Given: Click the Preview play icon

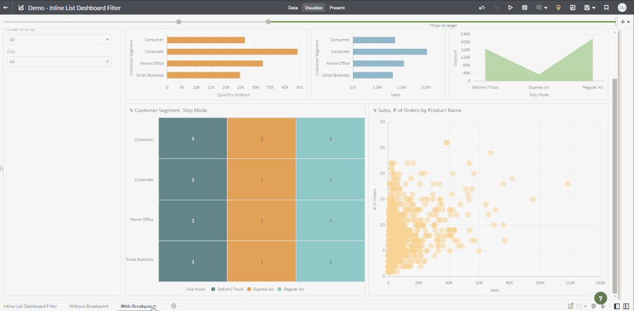Looking at the screenshot, I should (x=510, y=8).
